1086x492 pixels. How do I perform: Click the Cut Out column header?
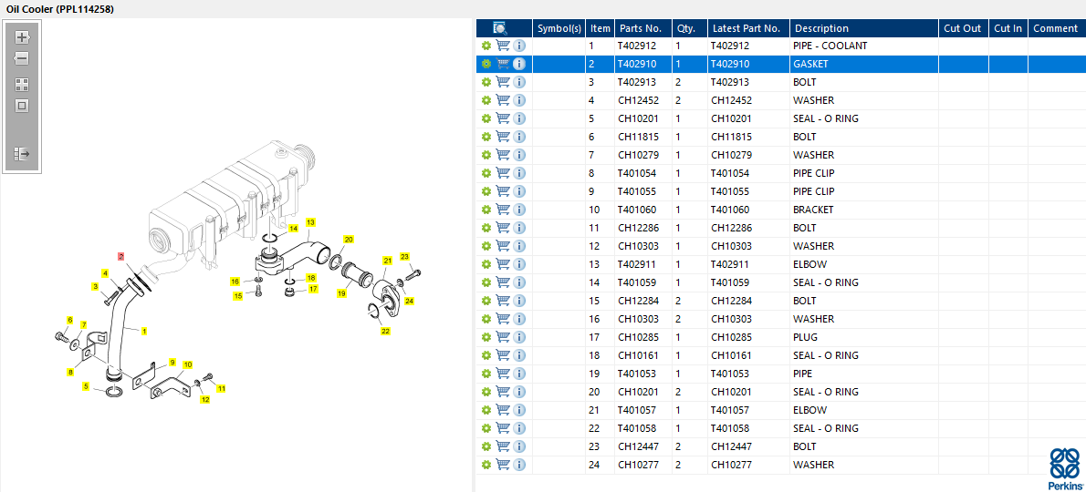point(963,28)
